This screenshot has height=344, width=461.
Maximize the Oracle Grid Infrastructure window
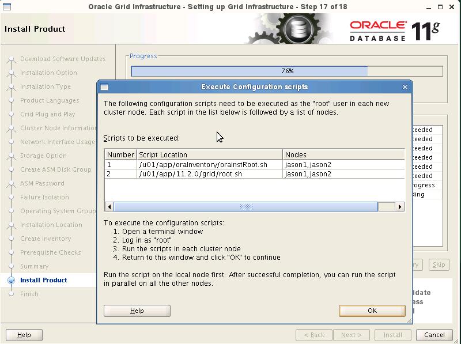click(440, 7)
